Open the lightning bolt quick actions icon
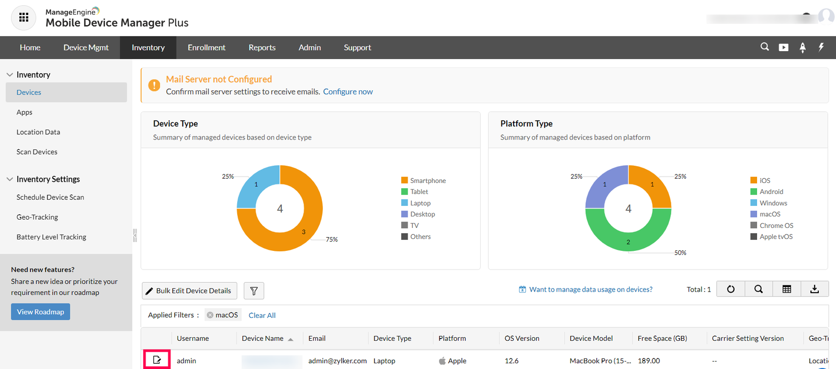 821,47
